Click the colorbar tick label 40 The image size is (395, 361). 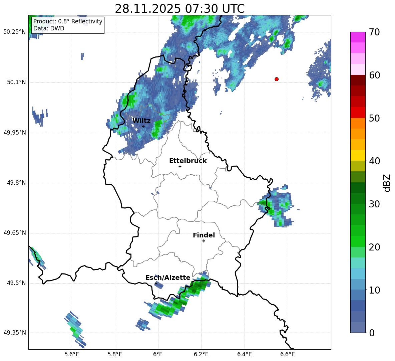tap(374, 161)
